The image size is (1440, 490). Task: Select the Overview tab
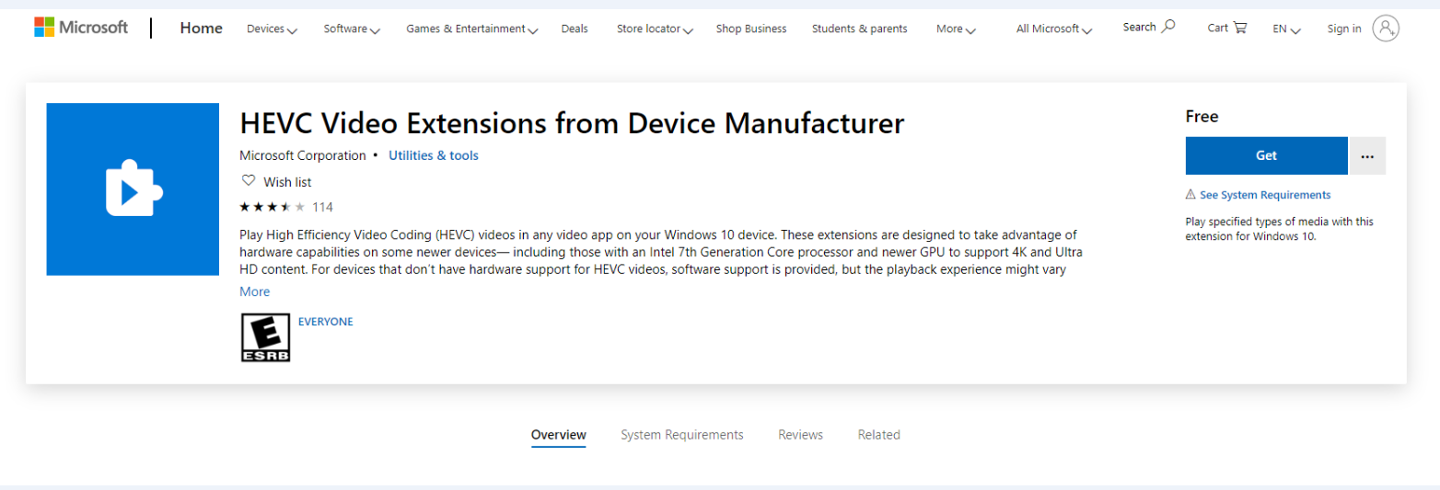(x=559, y=435)
